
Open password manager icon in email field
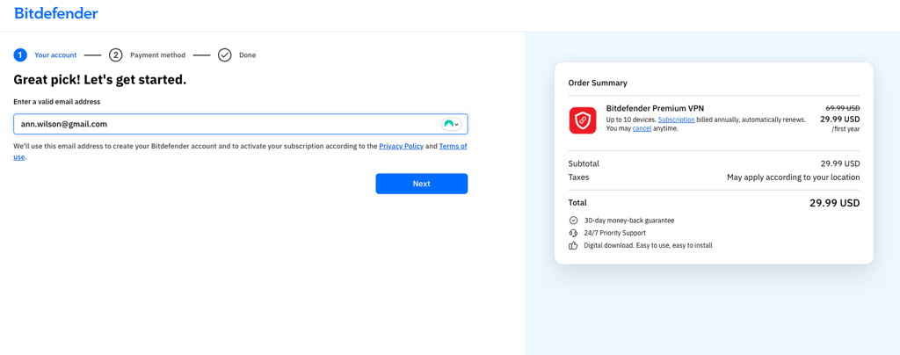pos(451,124)
